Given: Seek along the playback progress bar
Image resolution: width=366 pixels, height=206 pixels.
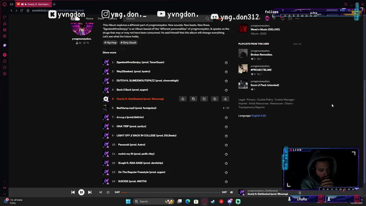Looking at the screenshot, I should tap(171, 192).
